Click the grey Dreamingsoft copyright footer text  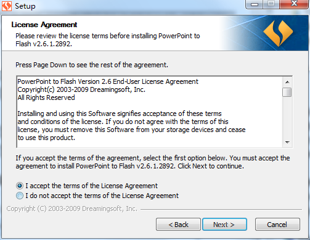pyautogui.click(x=72, y=209)
